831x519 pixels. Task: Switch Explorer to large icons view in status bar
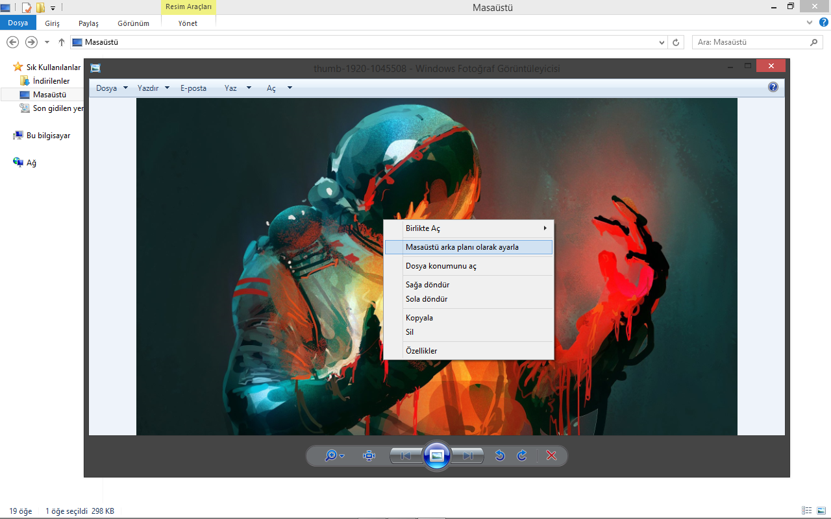coord(821,511)
